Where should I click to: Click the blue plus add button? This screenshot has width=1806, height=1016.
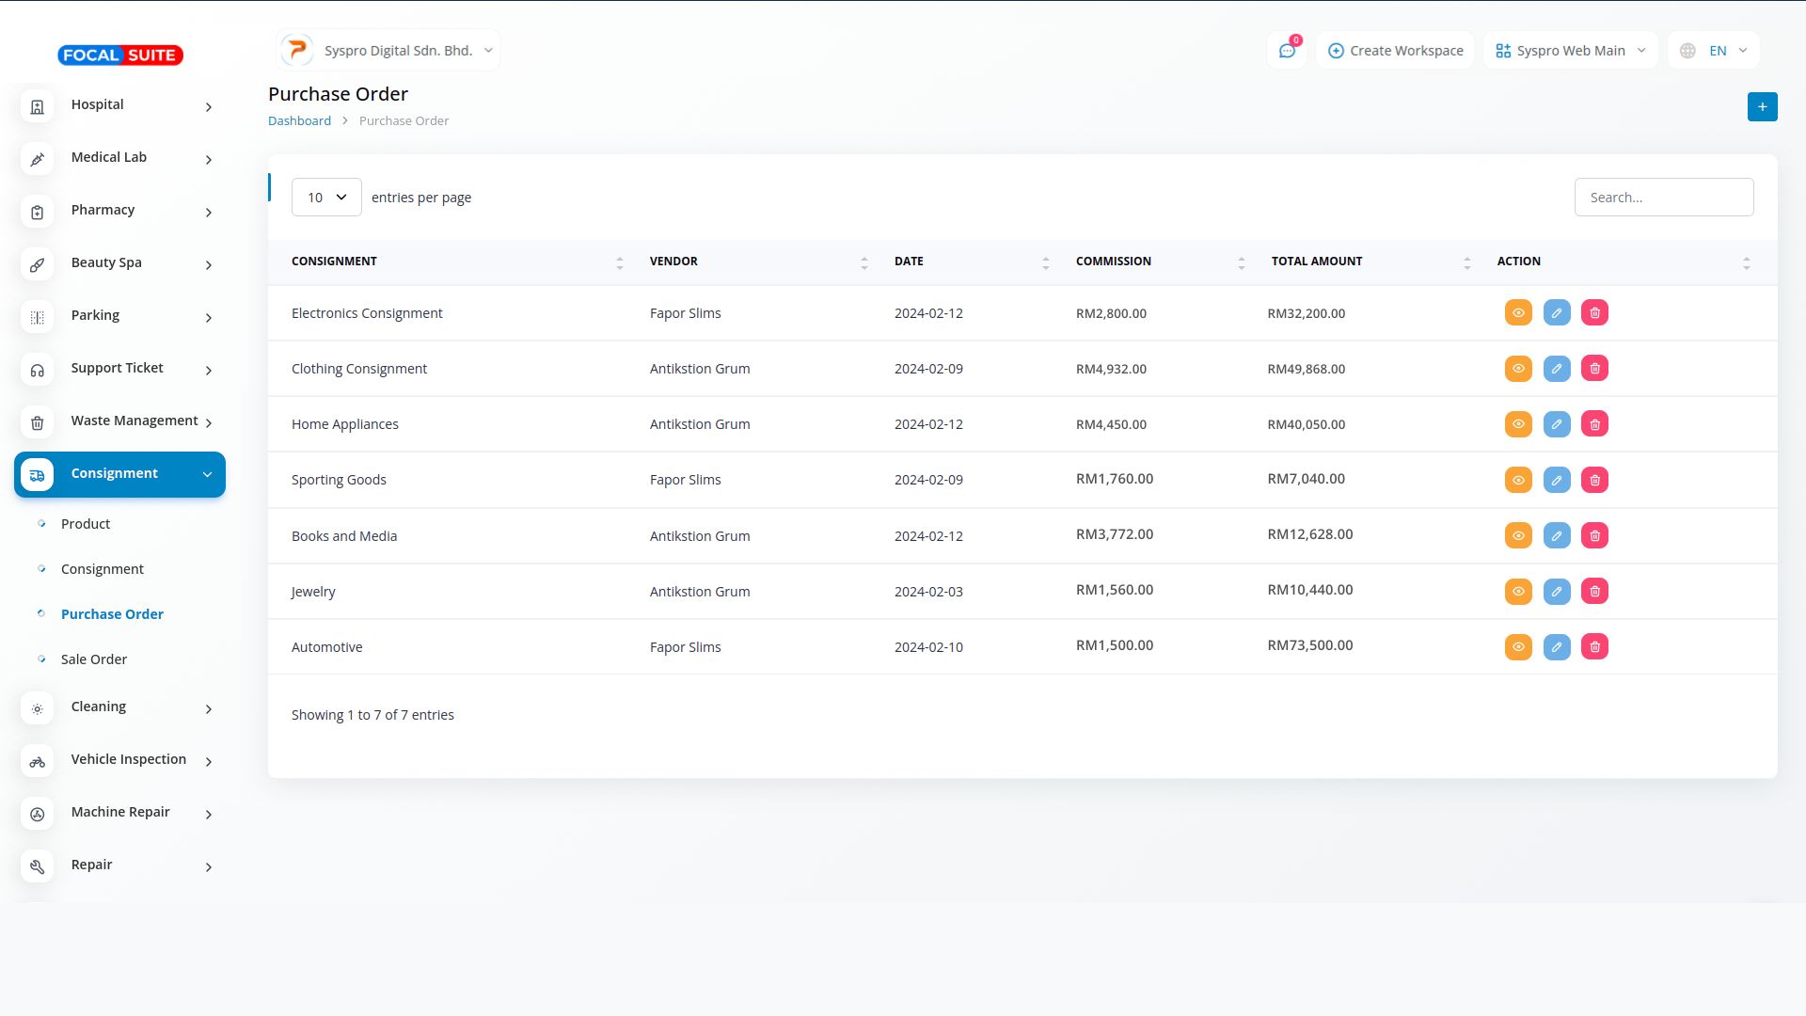pos(1762,107)
